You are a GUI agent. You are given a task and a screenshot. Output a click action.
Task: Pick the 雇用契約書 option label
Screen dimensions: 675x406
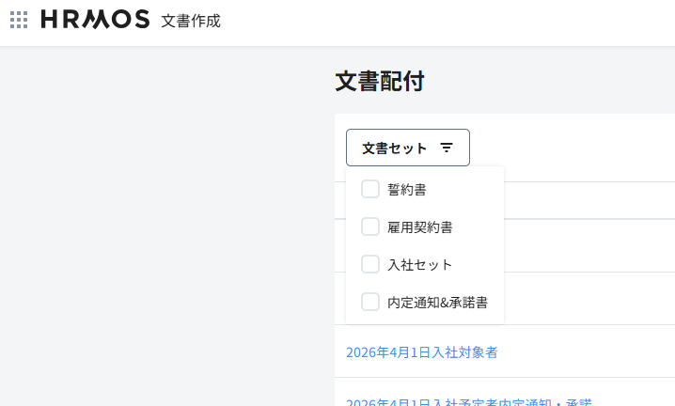pyautogui.click(x=420, y=227)
